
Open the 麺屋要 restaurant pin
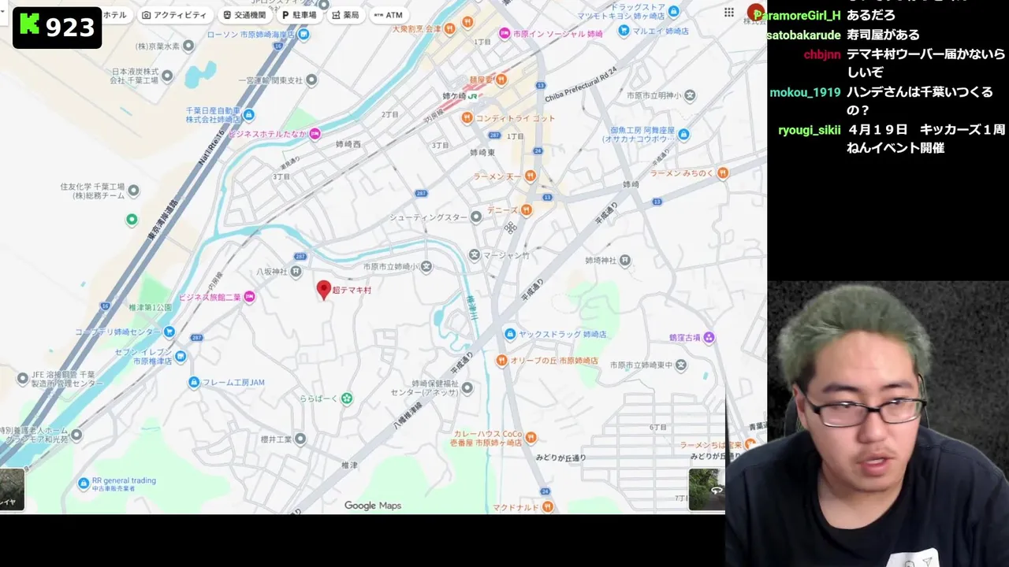[501, 79]
